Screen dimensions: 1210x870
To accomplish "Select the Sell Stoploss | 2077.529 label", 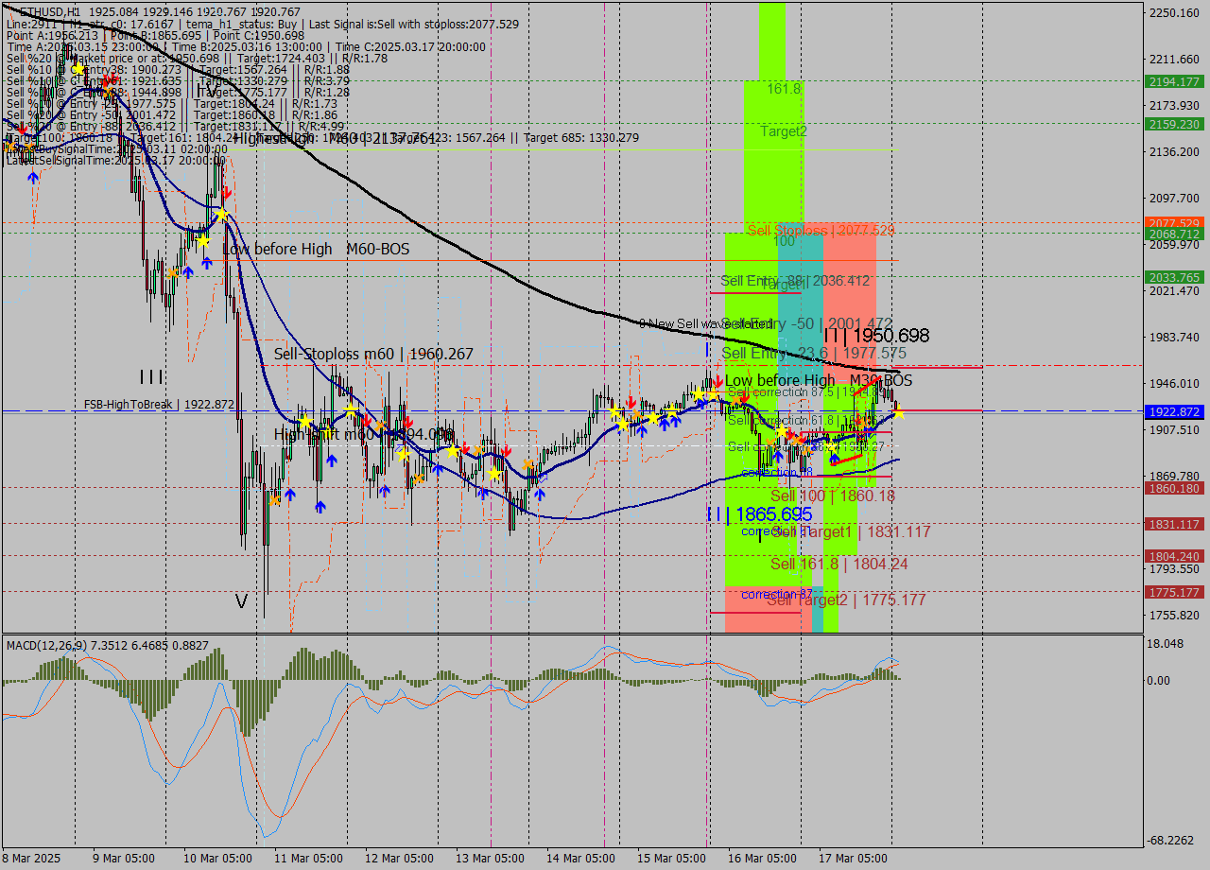I will (x=820, y=230).
